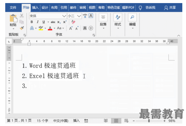Image resolution: width=186 pixels, height=126 pixels.
Task: Click the zoom slider handle
Action: (x=149, y=121)
